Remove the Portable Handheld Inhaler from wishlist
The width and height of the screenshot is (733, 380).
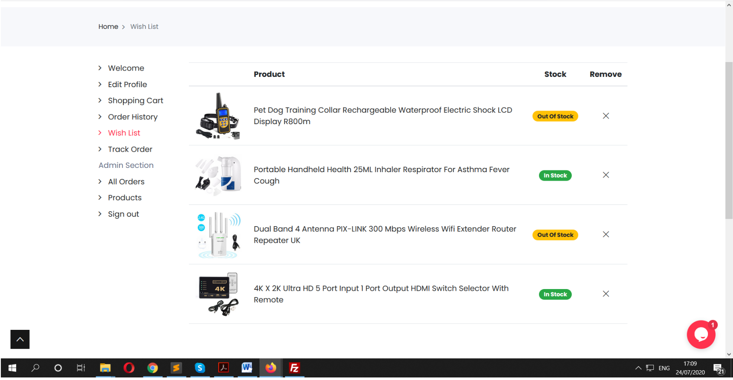pyautogui.click(x=605, y=175)
